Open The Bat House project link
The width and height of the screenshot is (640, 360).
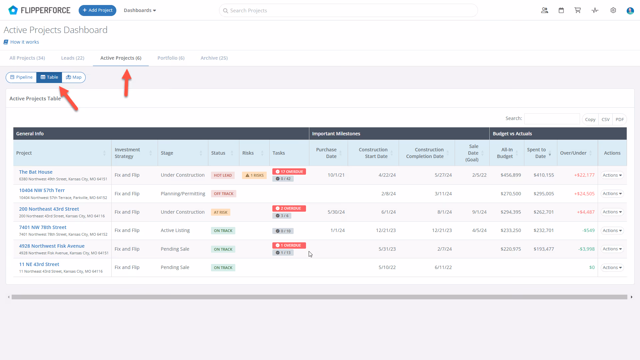pyautogui.click(x=36, y=172)
